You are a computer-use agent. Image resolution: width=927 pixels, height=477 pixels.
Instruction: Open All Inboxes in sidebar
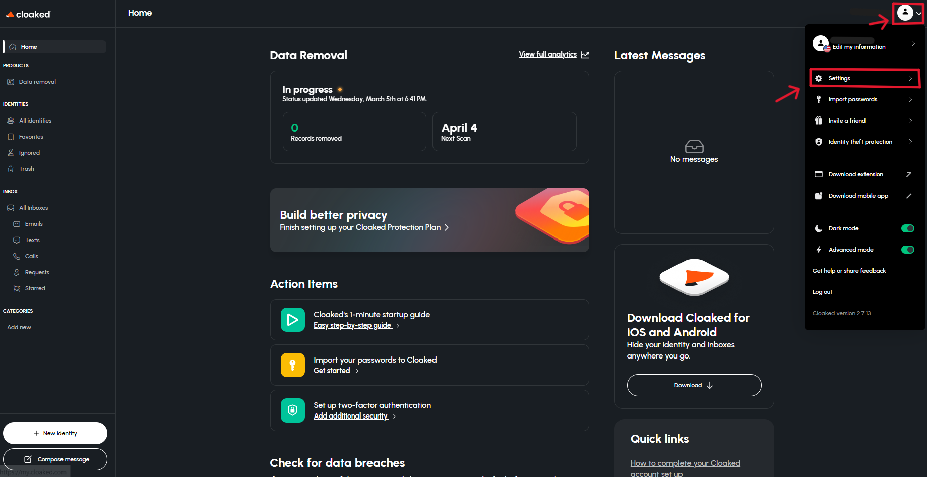coord(33,208)
